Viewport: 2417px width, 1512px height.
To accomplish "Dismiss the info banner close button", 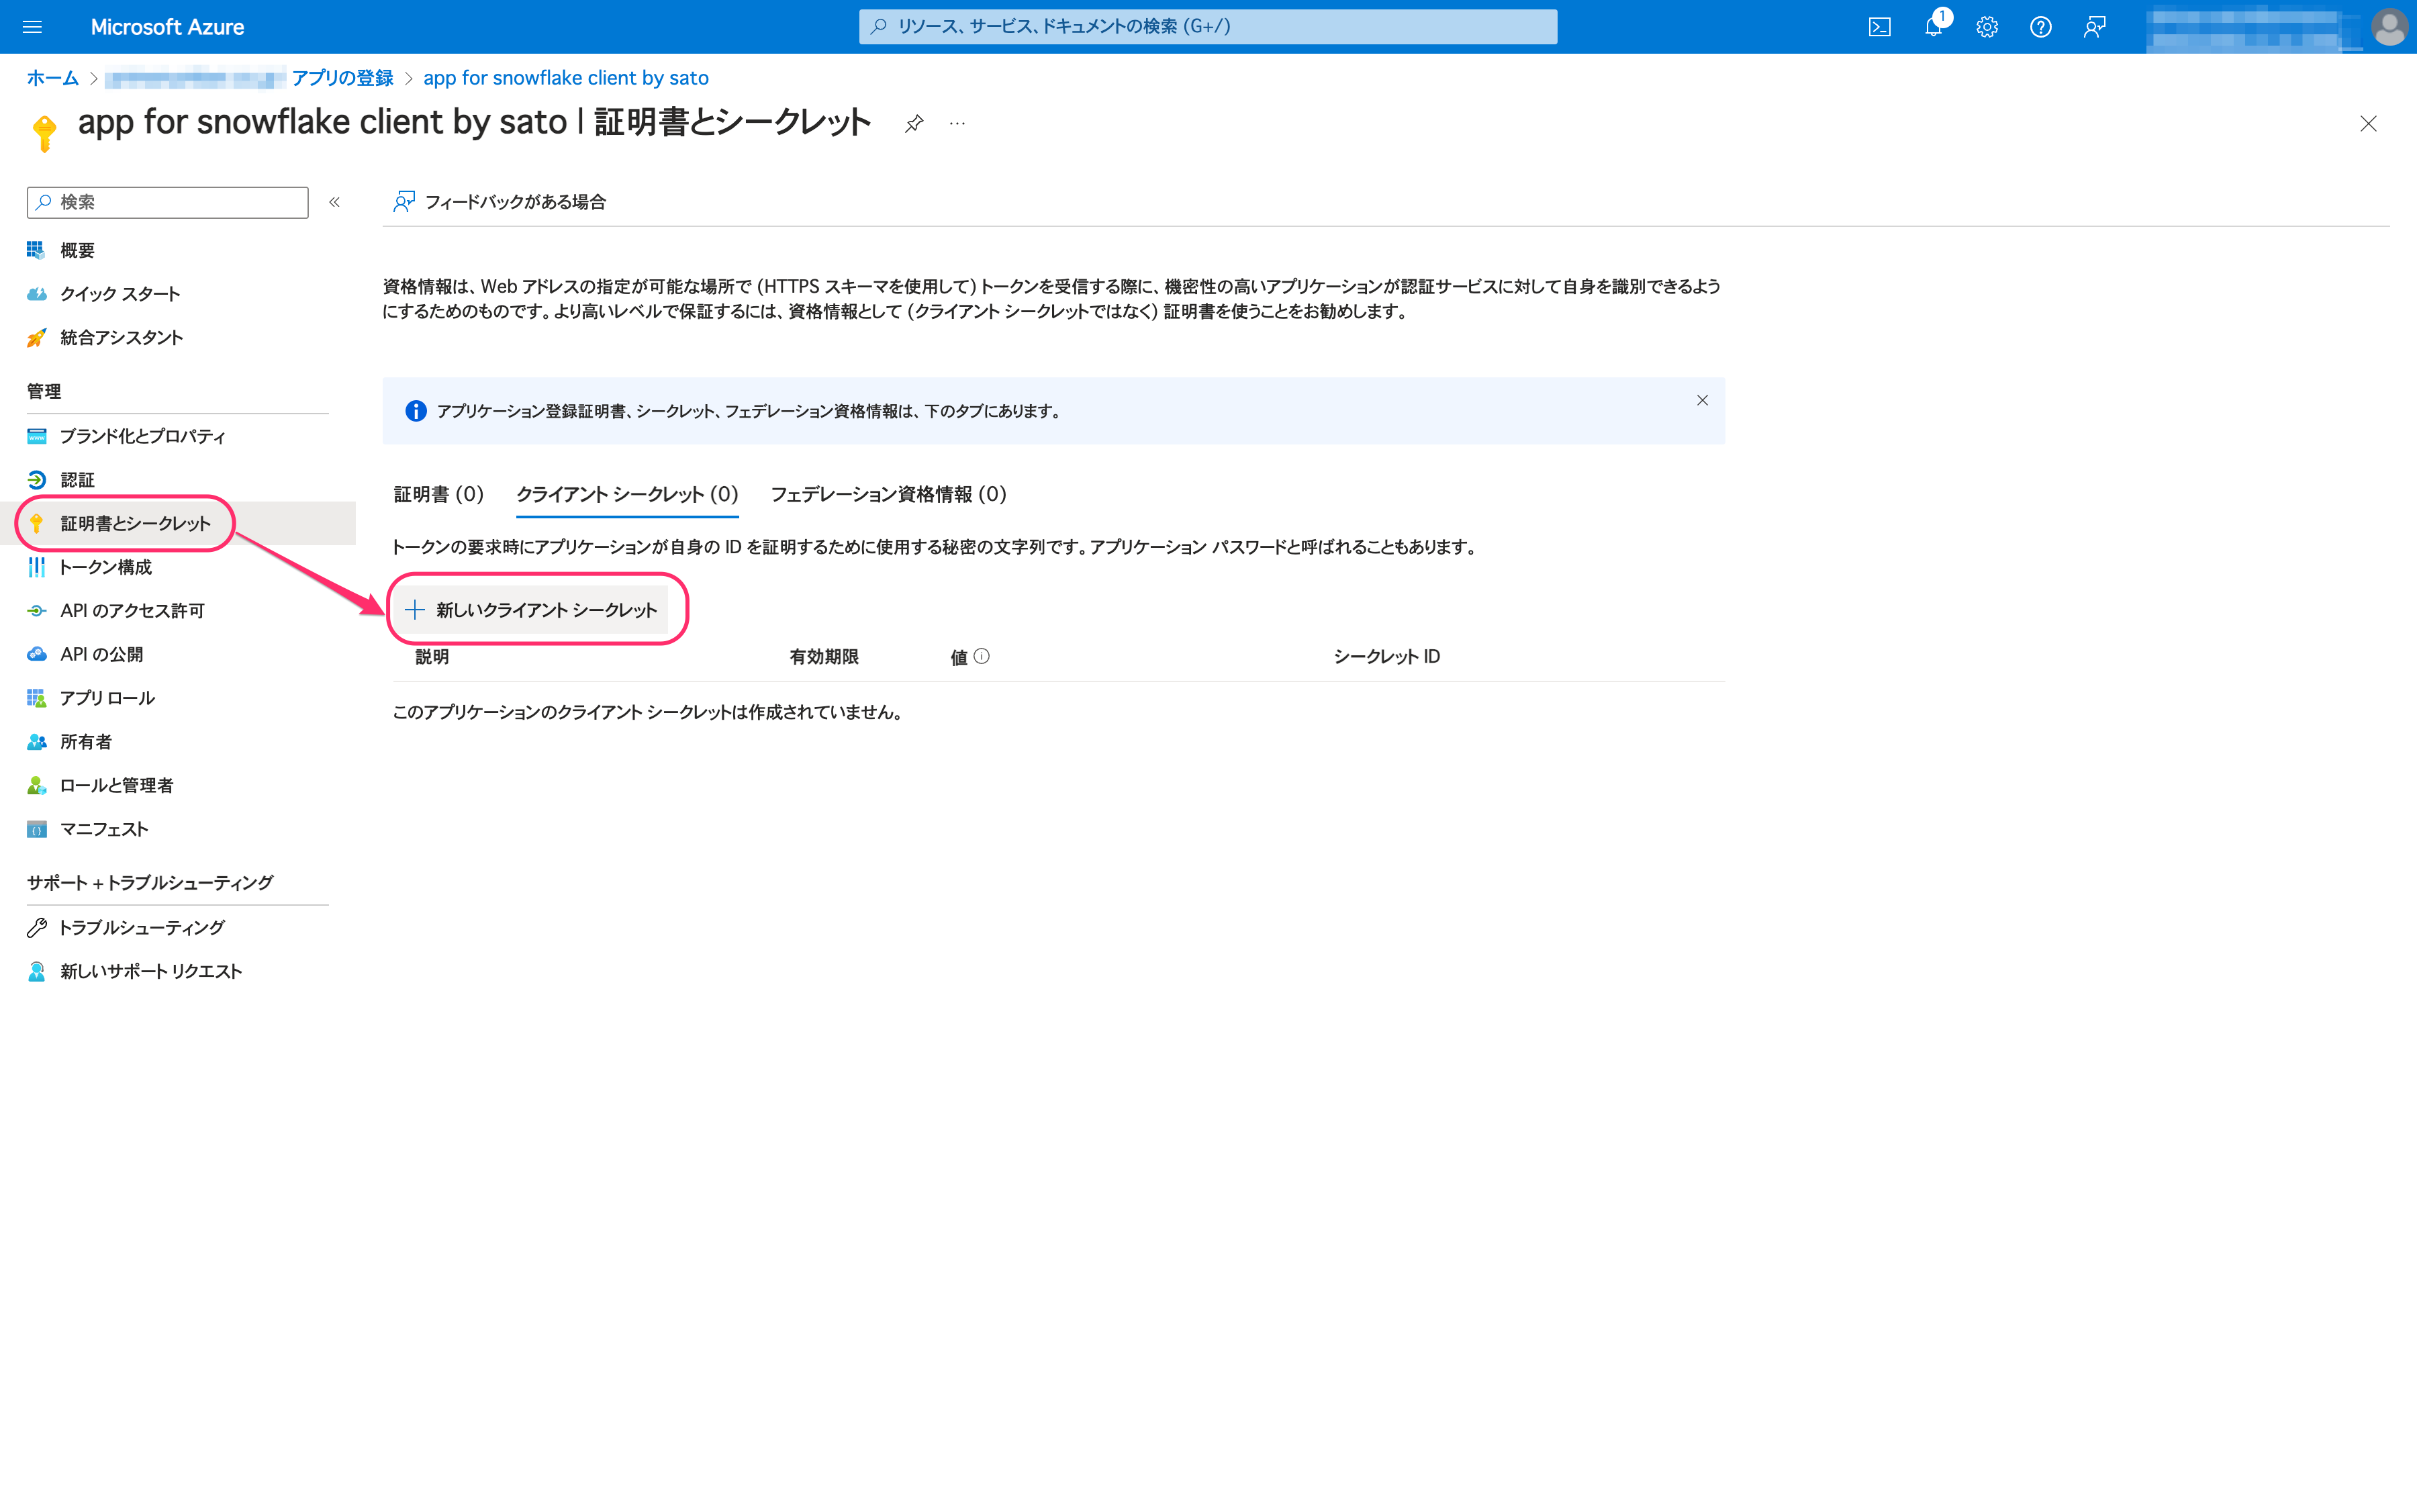I will (1703, 399).
